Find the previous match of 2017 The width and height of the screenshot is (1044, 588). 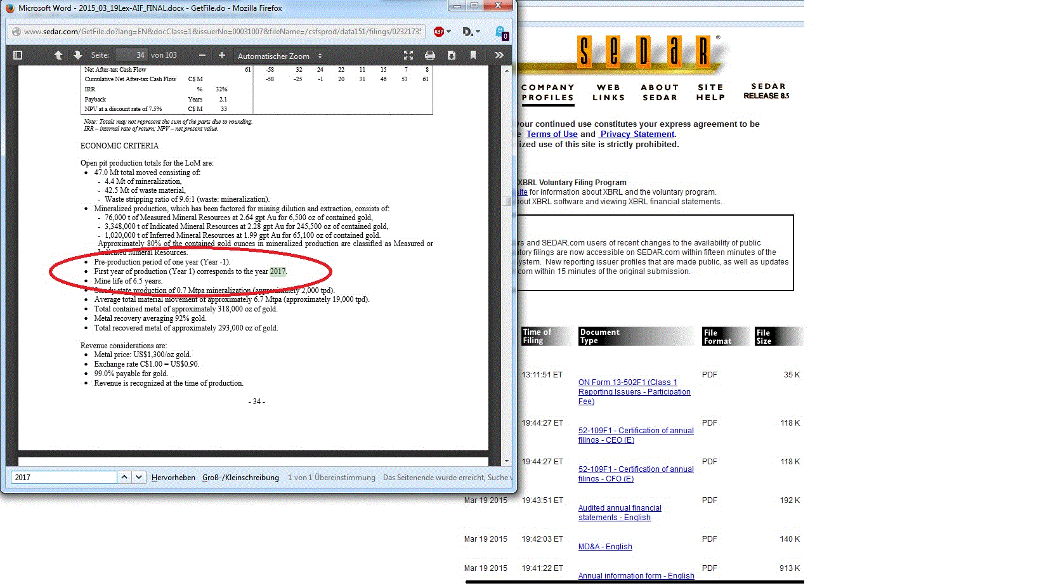(x=124, y=477)
